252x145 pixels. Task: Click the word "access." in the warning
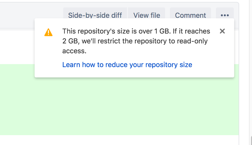click(74, 51)
